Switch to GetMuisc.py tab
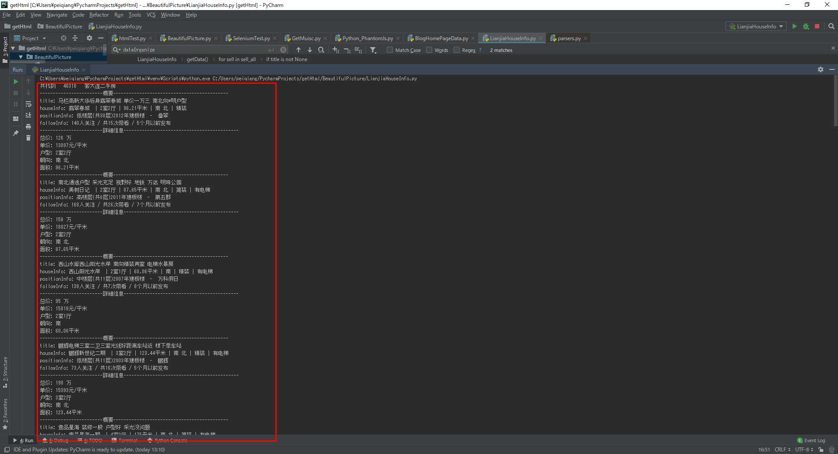The height and width of the screenshot is (454, 838). pos(306,38)
